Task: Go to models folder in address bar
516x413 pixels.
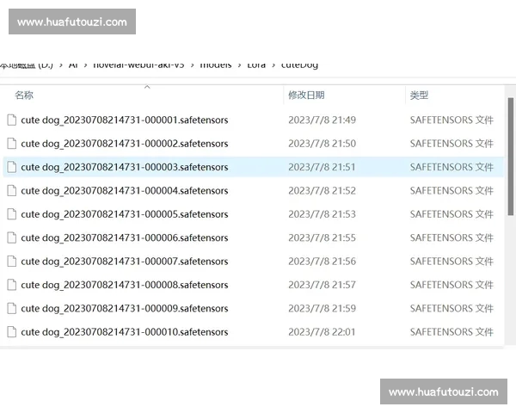Action: click(x=215, y=65)
